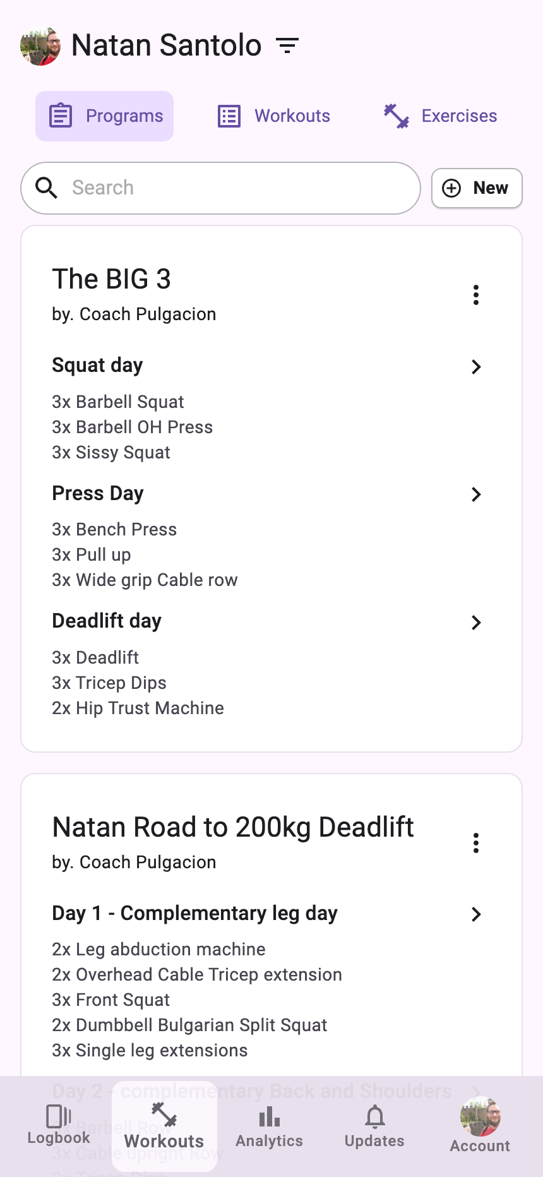Go to the Exercises tab
The width and height of the screenshot is (543, 1177).
(x=441, y=116)
